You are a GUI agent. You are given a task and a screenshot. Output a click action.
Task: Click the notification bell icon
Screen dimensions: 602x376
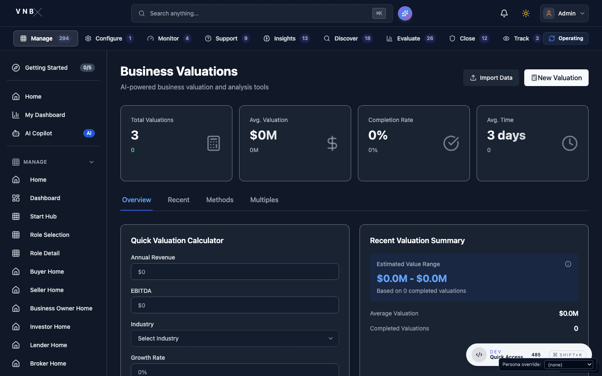(504, 13)
